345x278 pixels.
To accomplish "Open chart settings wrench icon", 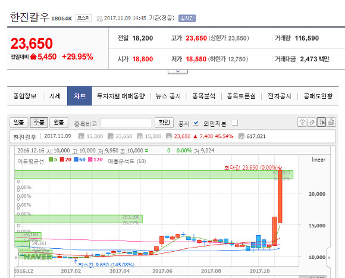I will [x=302, y=122].
